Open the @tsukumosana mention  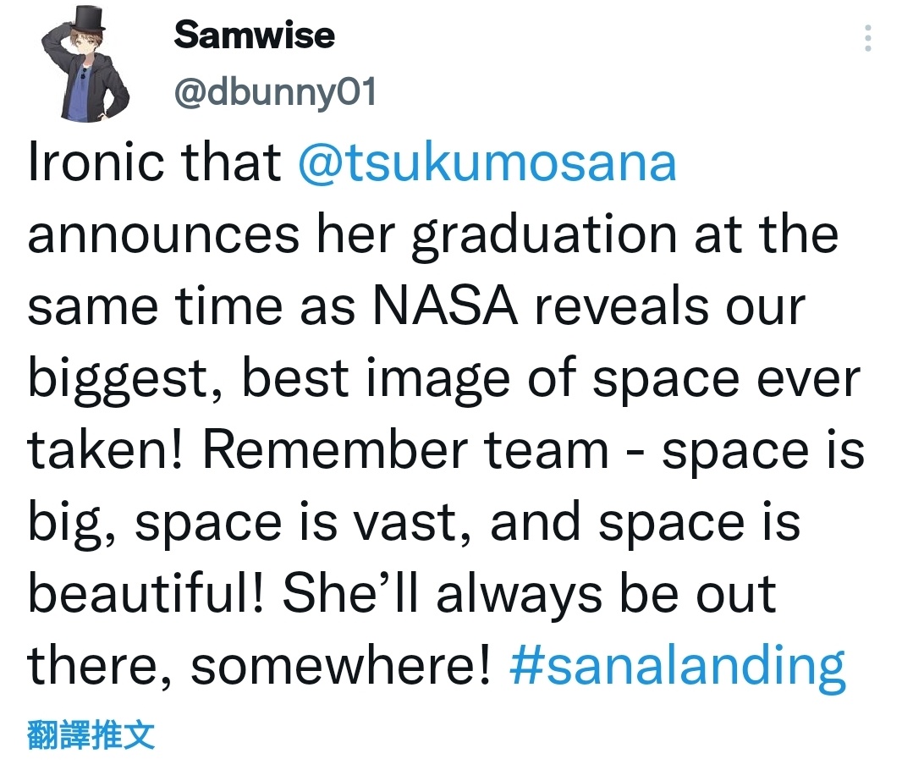click(x=487, y=162)
